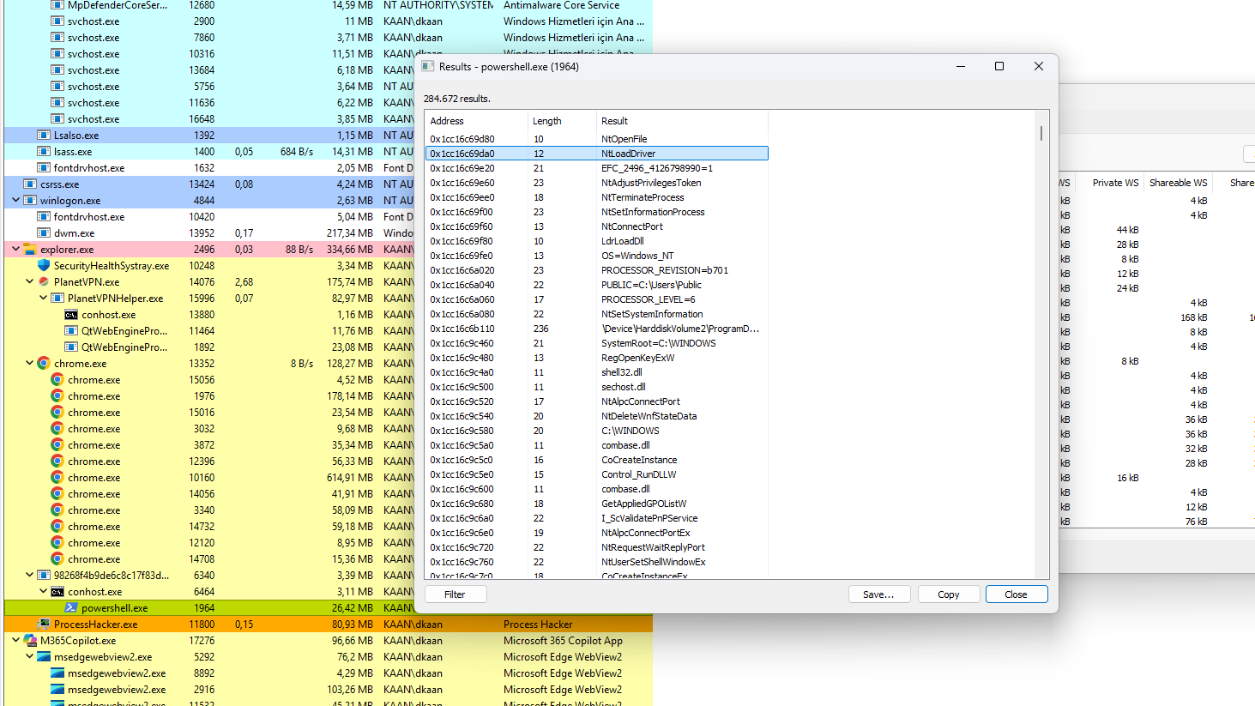This screenshot has width=1255, height=706.
Task: Click the Chrome icon for PID 15056
Action: (x=57, y=380)
